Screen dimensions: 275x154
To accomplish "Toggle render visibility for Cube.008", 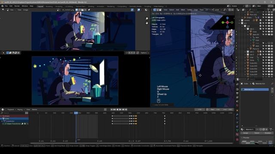I will (x=272, y=71).
